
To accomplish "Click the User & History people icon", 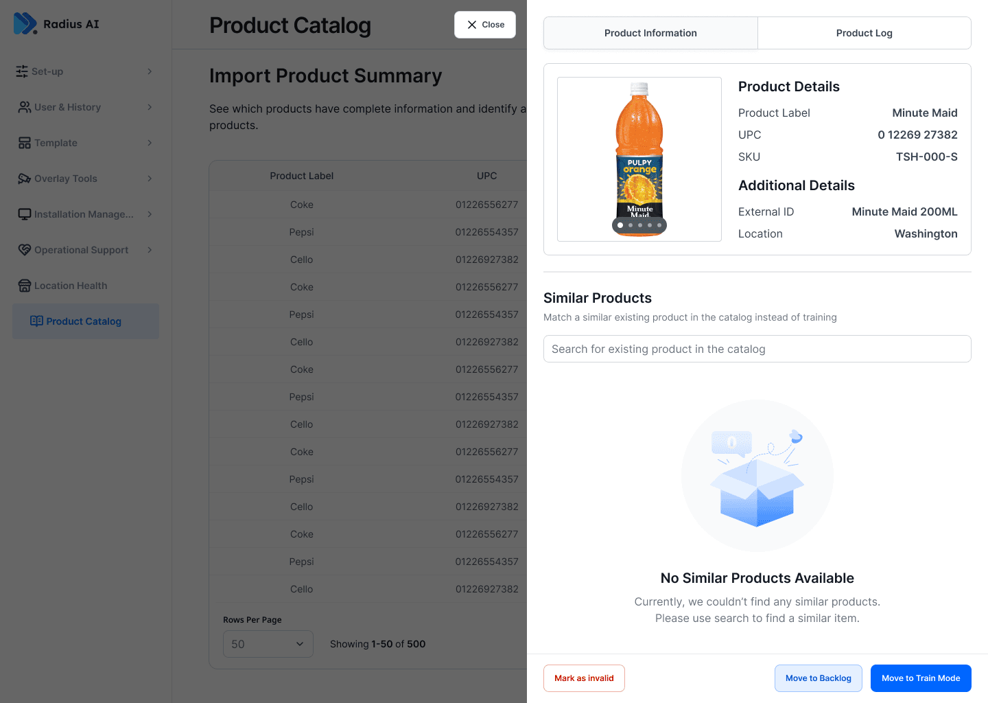I will 24,107.
